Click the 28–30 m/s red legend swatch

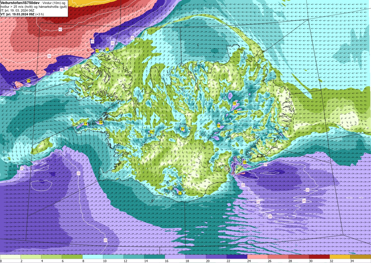299,257
